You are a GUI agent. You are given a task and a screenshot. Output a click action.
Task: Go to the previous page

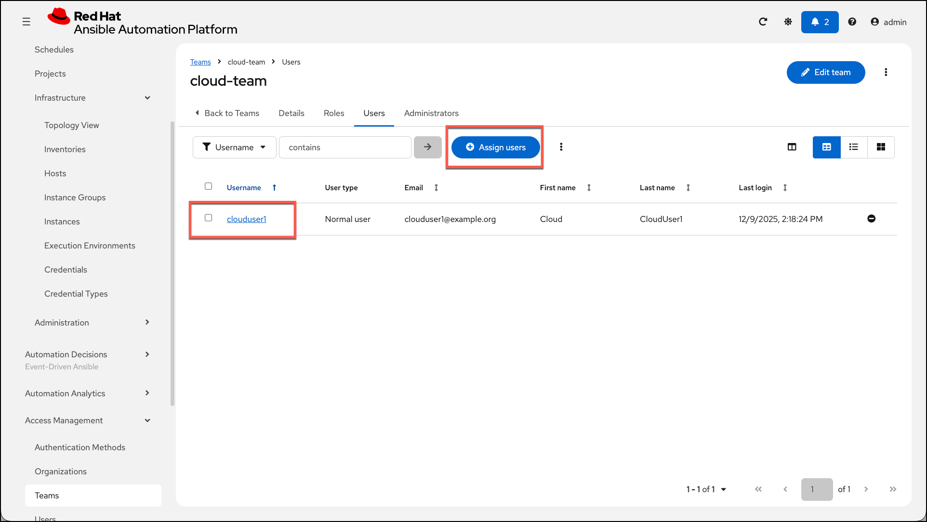(x=785, y=489)
